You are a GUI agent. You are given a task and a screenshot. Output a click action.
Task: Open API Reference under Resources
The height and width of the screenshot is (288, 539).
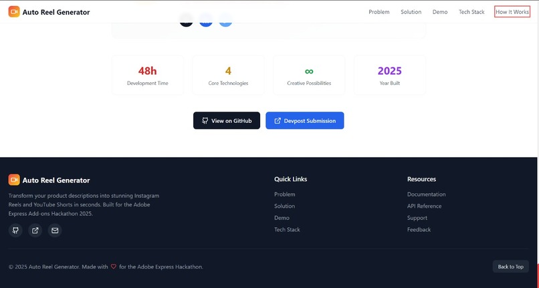coord(424,206)
